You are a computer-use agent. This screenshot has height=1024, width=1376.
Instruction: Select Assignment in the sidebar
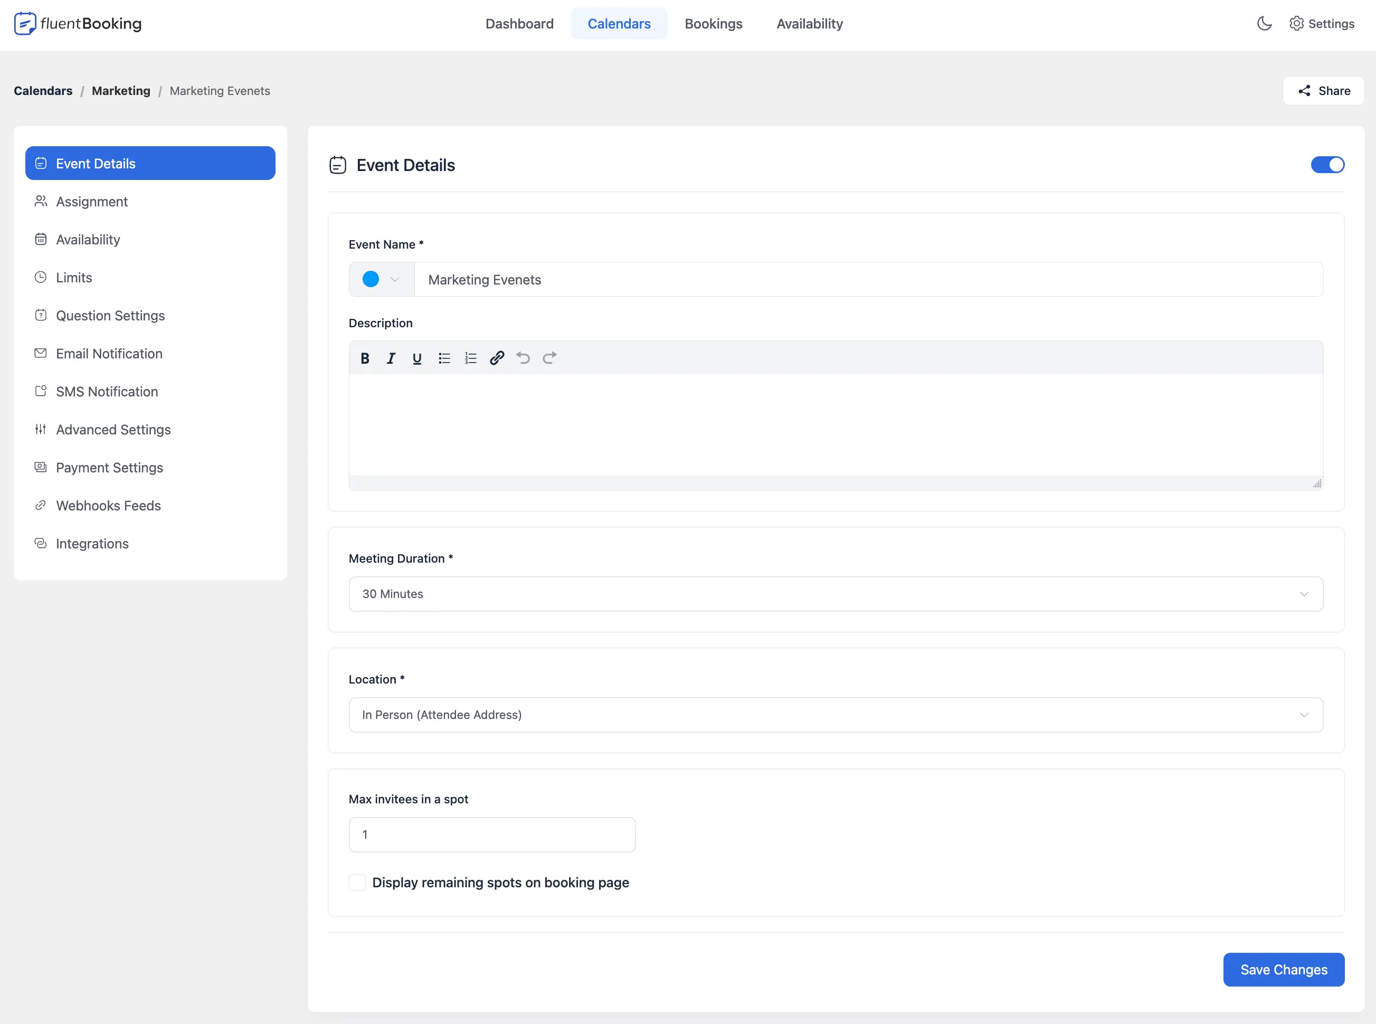click(x=150, y=202)
